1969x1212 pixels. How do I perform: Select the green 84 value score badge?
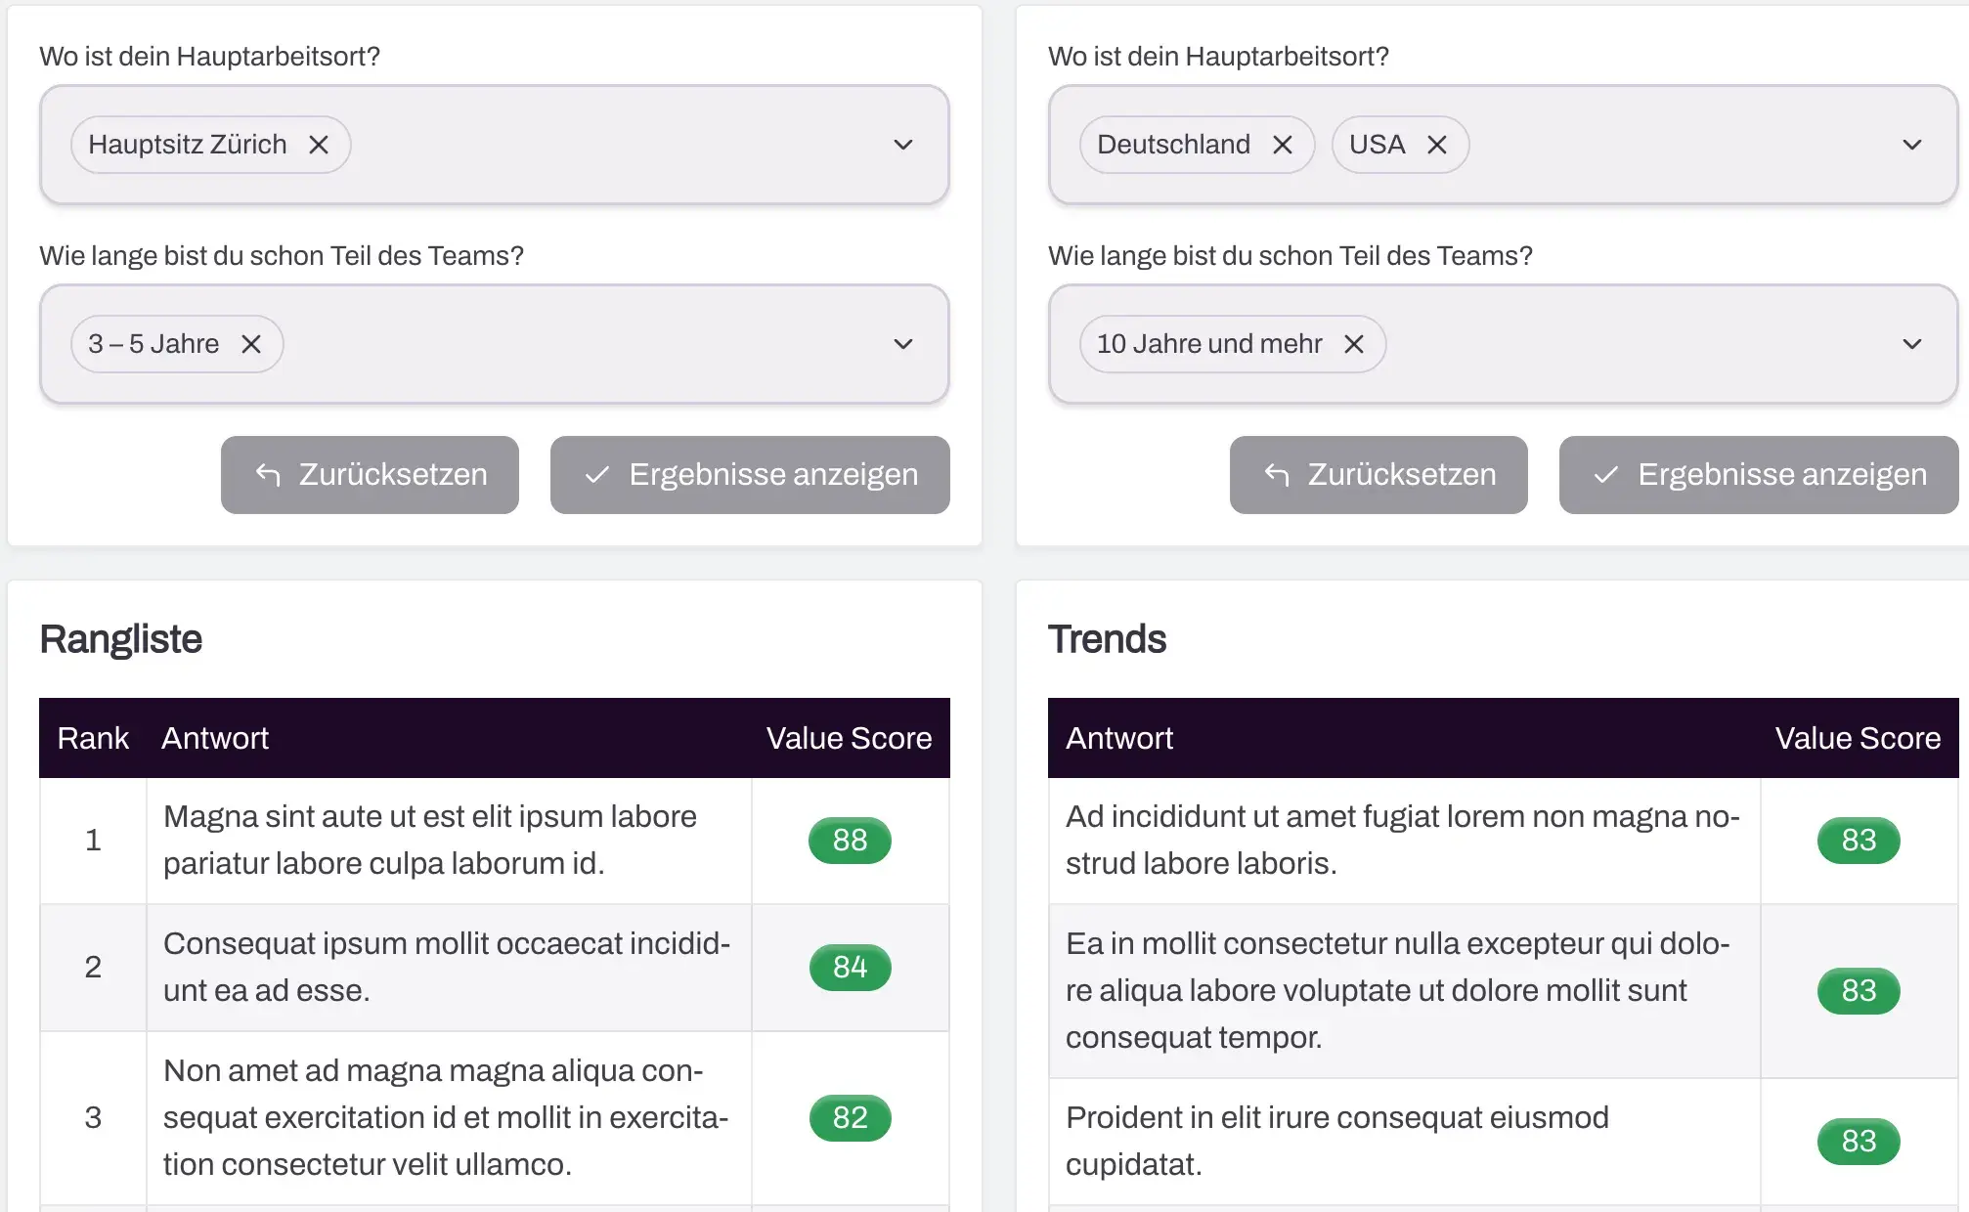pyautogui.click(x=850, y=968)
